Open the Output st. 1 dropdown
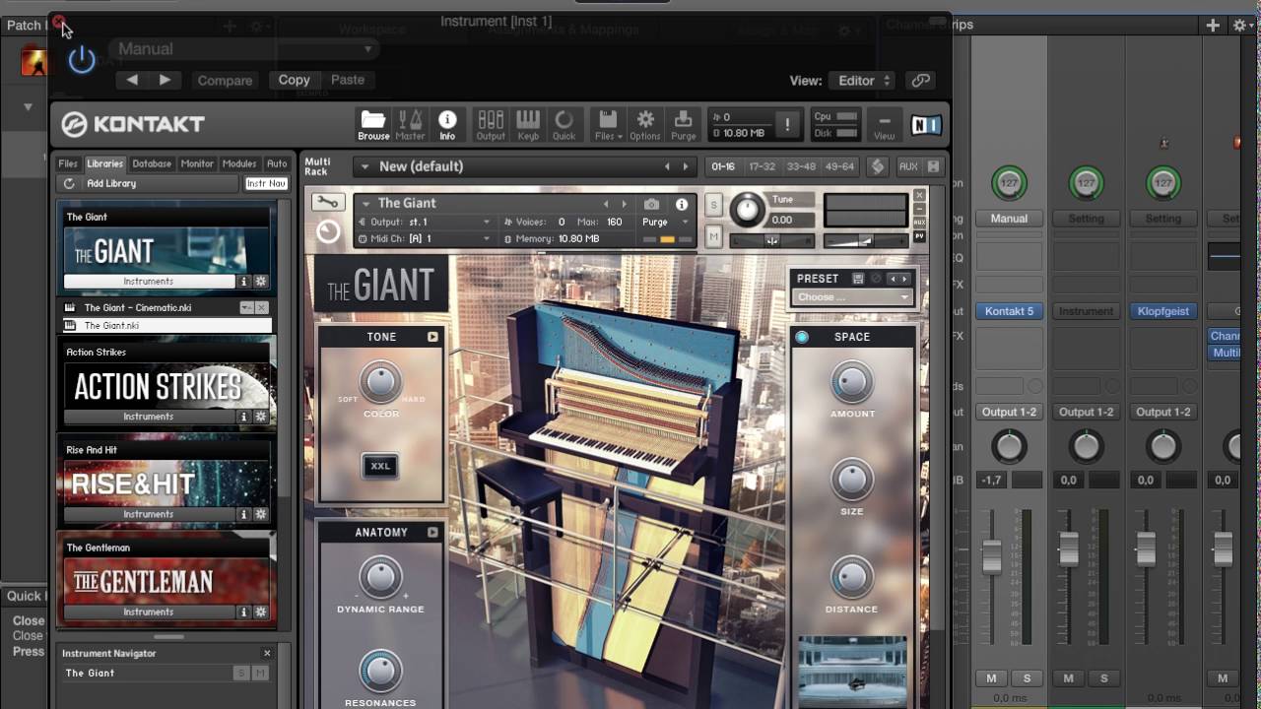 pyautogui.click(x=426, y=223)
